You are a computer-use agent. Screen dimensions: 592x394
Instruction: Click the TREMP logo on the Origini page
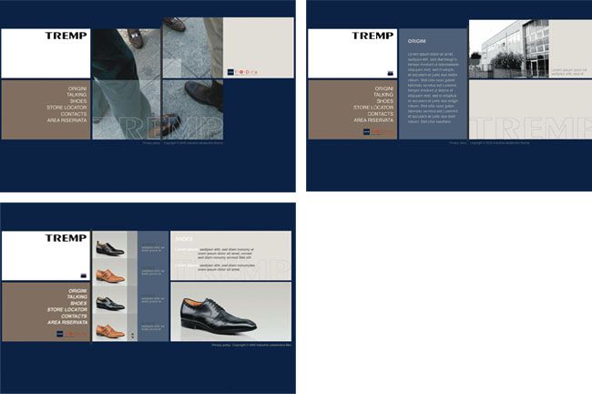[373, 36]
